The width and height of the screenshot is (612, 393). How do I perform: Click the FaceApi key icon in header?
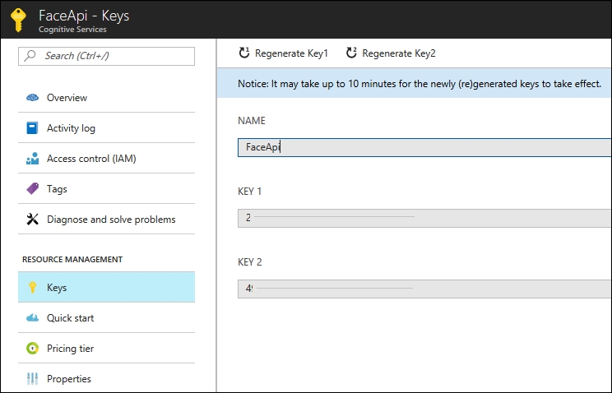[17, 20]
